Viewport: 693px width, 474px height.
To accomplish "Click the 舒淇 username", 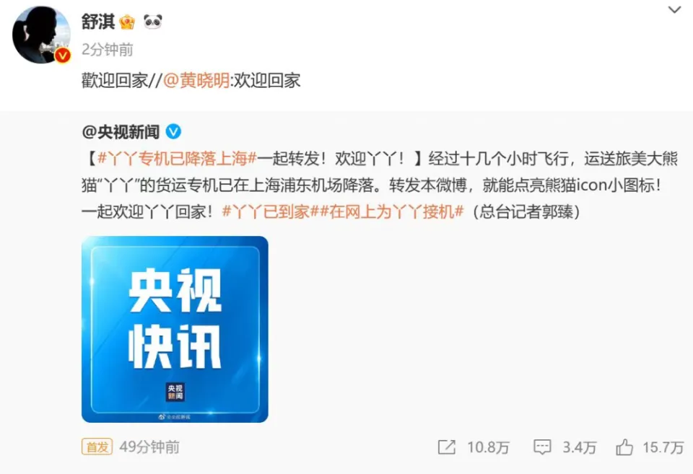I will point(98,22).
